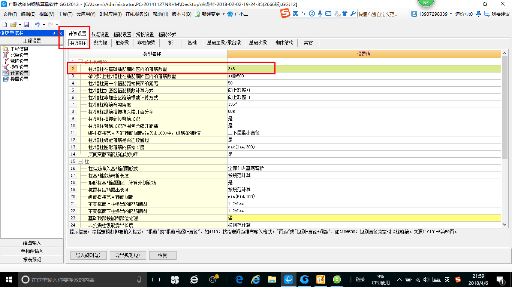Viewport: 512px width, 287px height.
Task: Click the Sogou microphone voice input icon
Action: coord(320,13)
